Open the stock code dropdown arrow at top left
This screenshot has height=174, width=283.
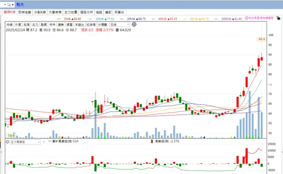(x=5, y=5)
